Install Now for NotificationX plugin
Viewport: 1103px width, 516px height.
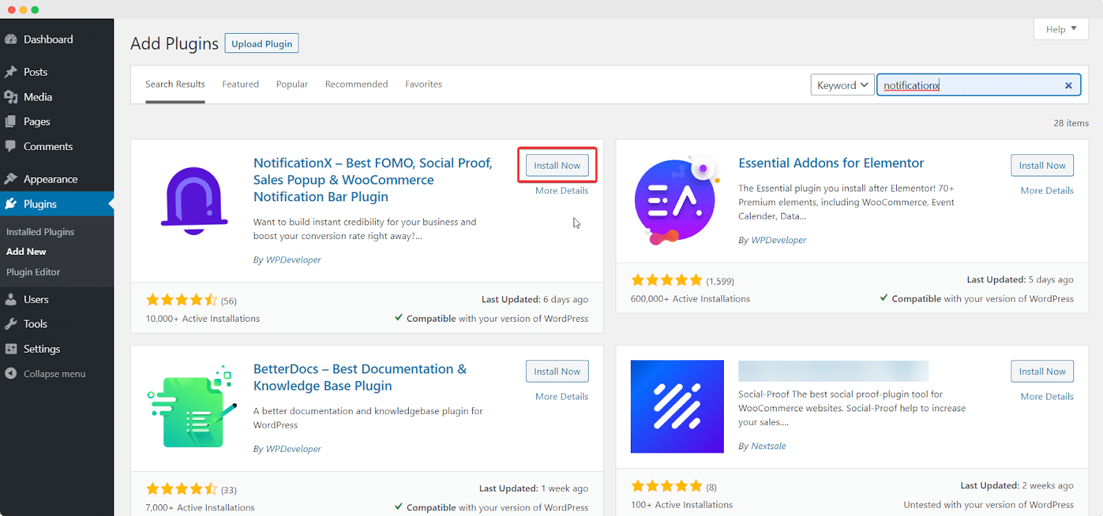click(557, 165)
